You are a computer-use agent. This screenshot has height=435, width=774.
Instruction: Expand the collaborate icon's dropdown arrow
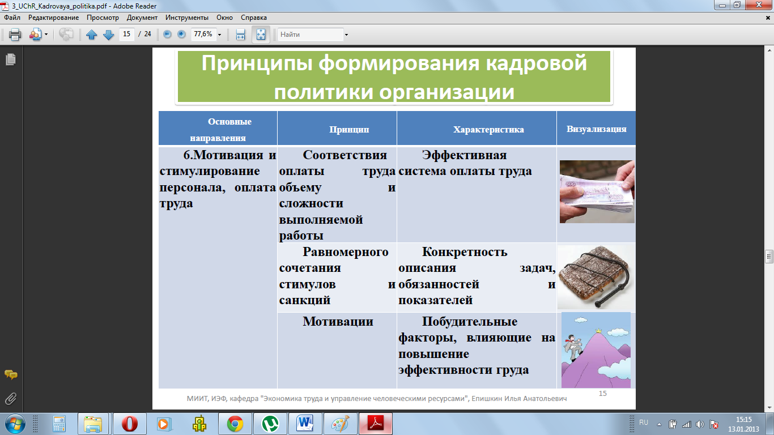(46, 35)
